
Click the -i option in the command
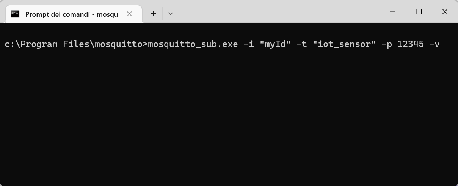tap(248, 44)
